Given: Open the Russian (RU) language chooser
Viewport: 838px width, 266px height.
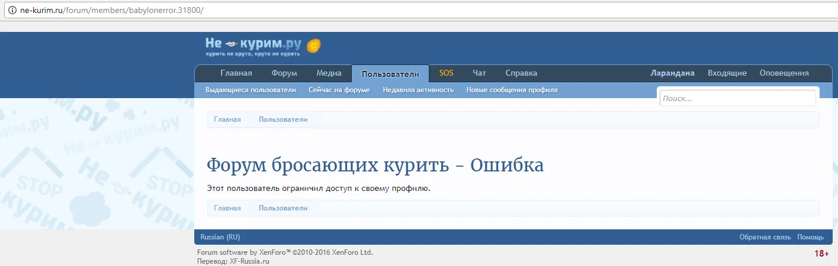Looking at the screenshot, I should [220, 237].
